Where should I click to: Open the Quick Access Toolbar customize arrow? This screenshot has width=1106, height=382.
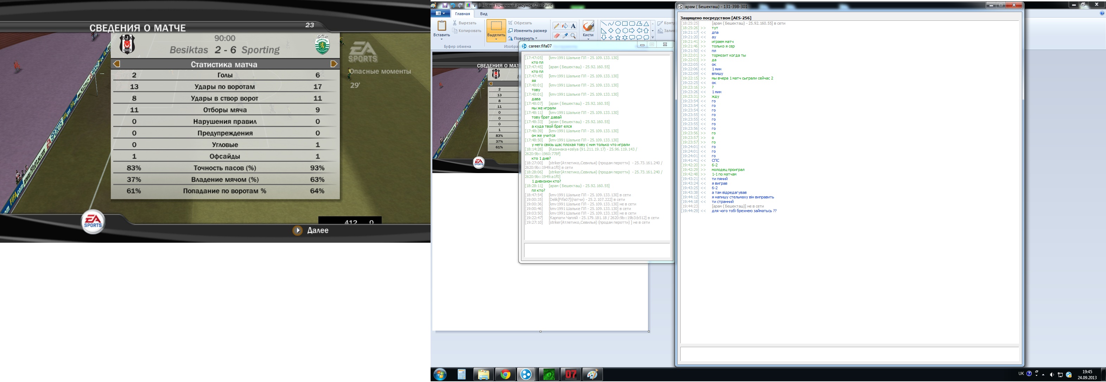475,6
